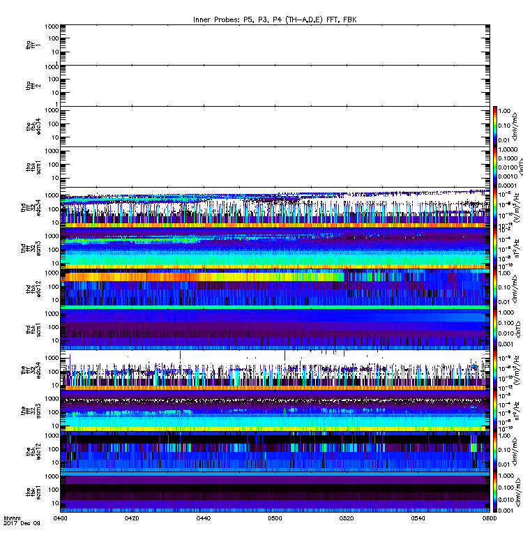
Task: Click the '1' tick of the tha fff 2 panel
Action: pyautogui.click(x=57, y=105)
